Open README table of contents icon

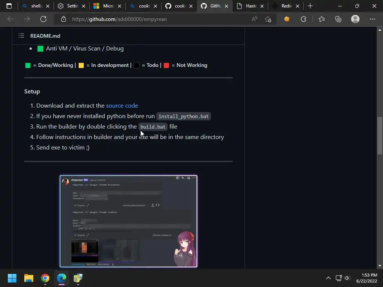21,36
